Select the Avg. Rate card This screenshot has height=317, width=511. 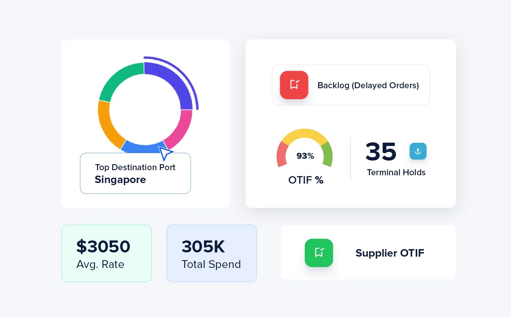[106, 253]
